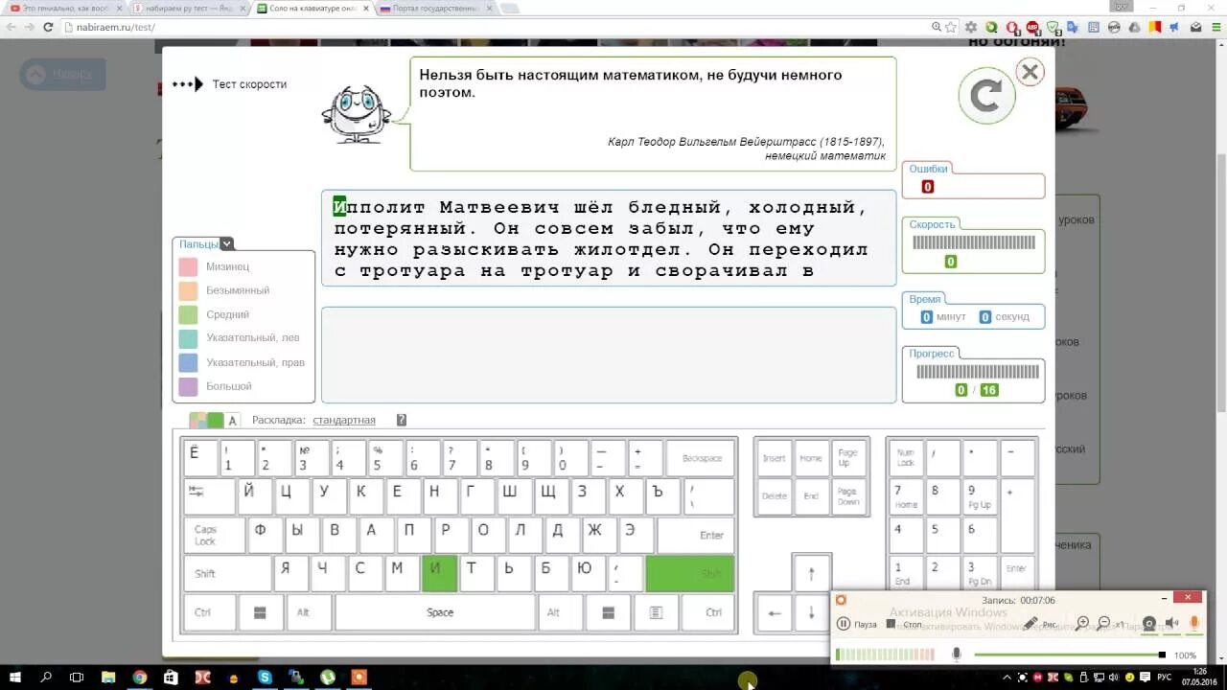Viewport: 1227px width, 690px height.
Task: Open the layout help question mark icon
Action: point(402,420)
